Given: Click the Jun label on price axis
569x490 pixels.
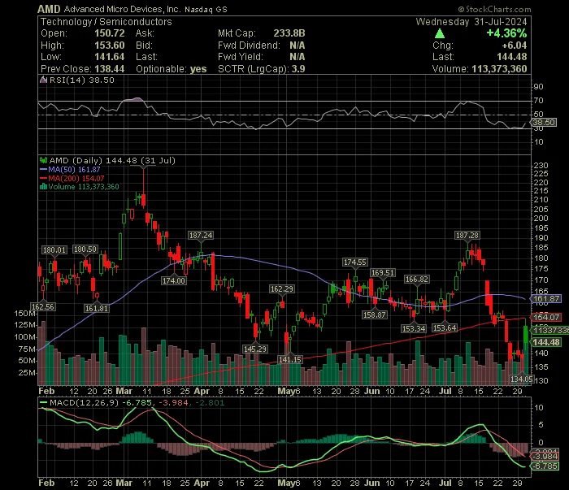Looking at the screenshot, I should click(372, 392).
